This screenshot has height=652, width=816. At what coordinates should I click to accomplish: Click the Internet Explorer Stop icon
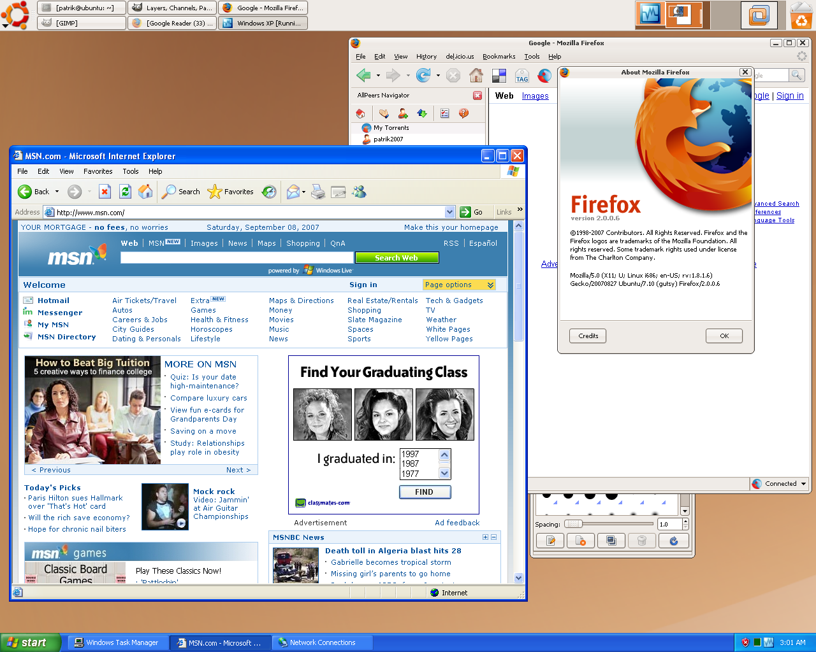point(105,192)
